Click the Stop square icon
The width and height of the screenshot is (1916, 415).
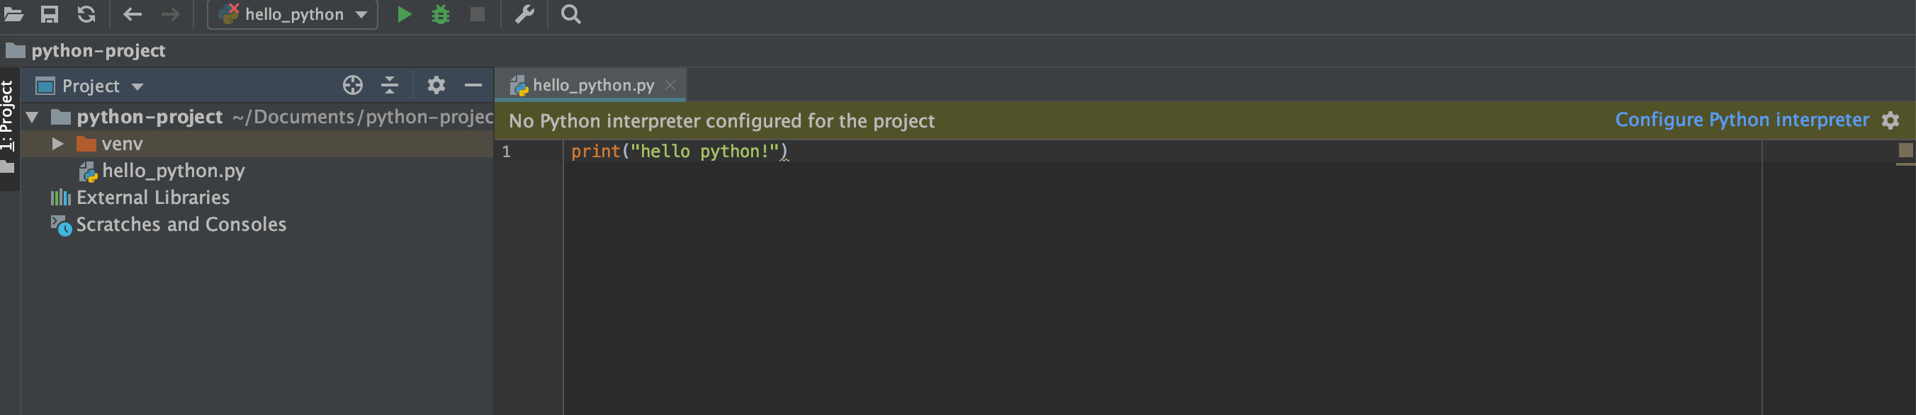[x=478, y=14]
